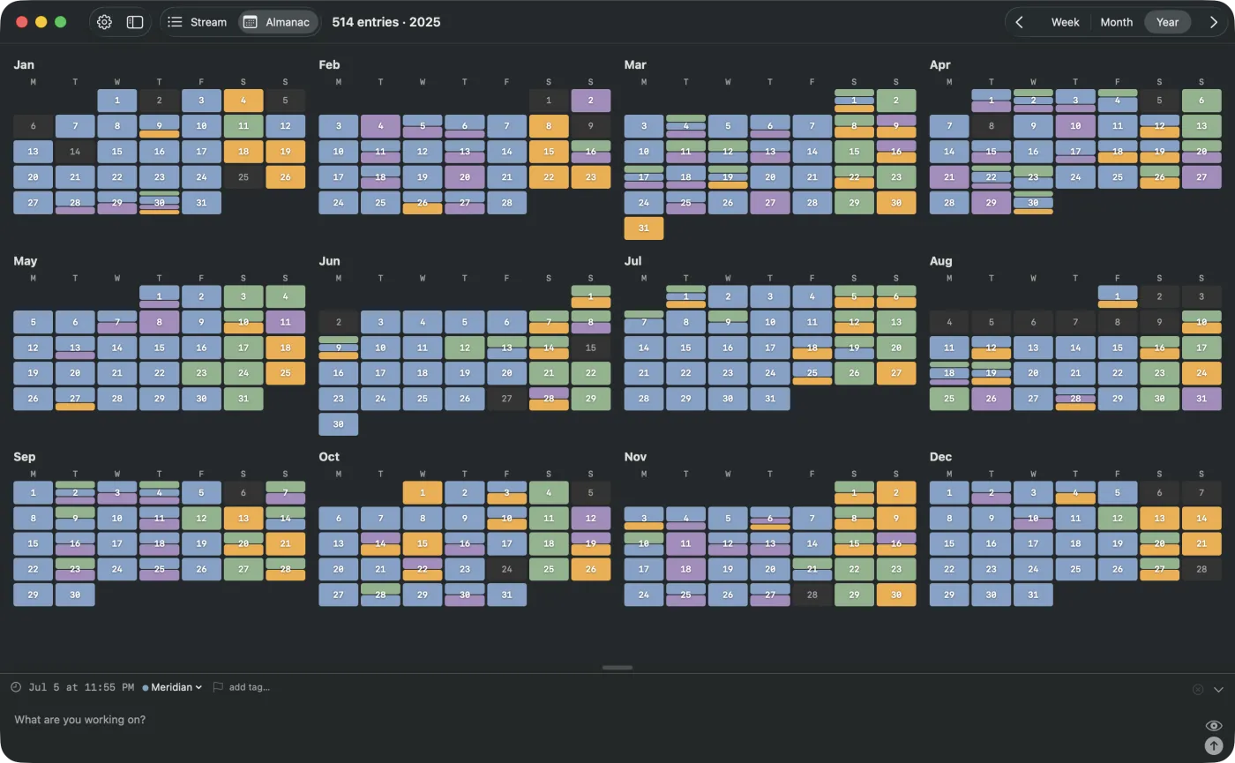1235x763 pixels.
Task: Open July 31 day cell
Action: click(770, 399)
